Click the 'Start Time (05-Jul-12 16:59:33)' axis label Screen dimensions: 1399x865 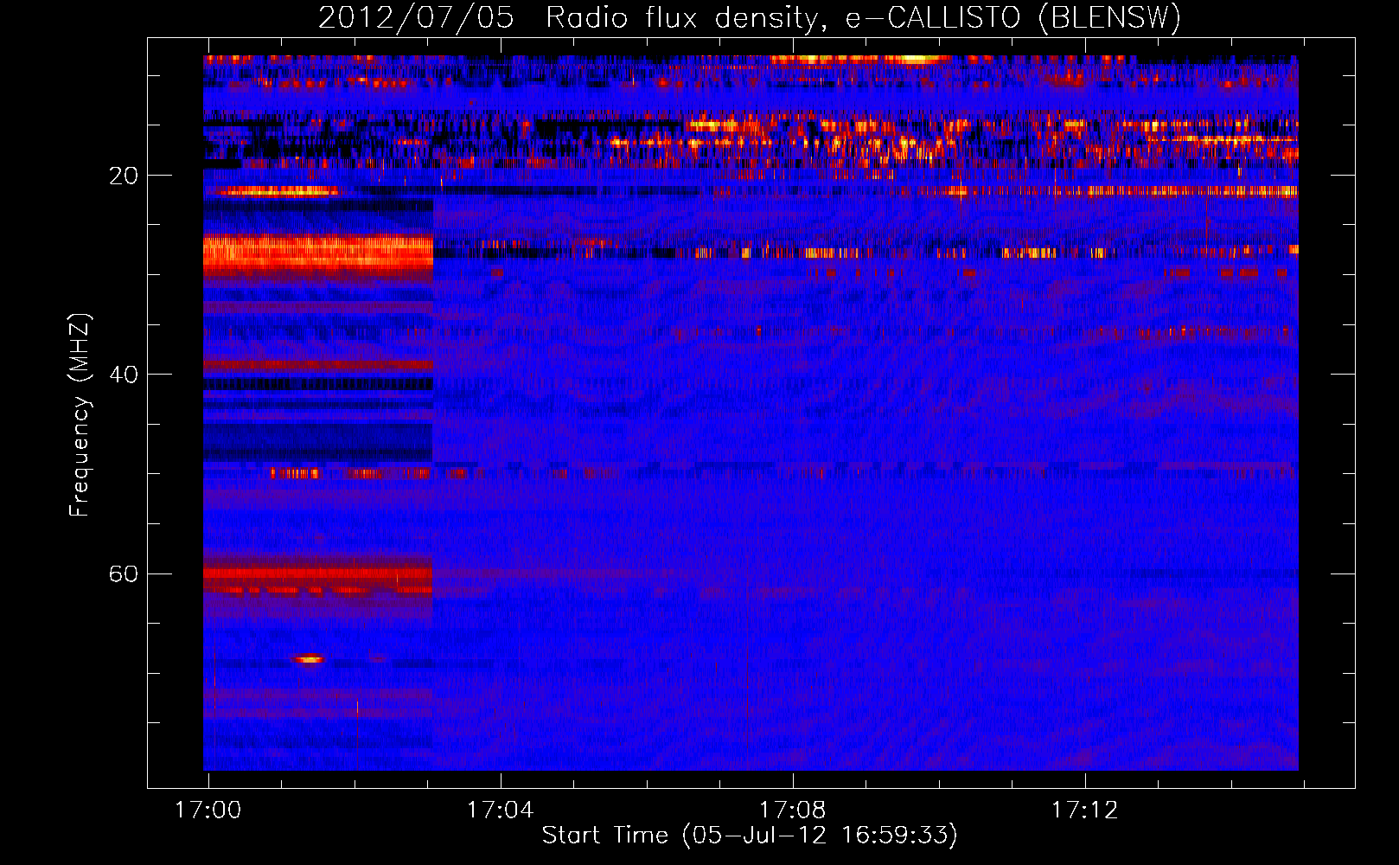[x=750, y=835]
